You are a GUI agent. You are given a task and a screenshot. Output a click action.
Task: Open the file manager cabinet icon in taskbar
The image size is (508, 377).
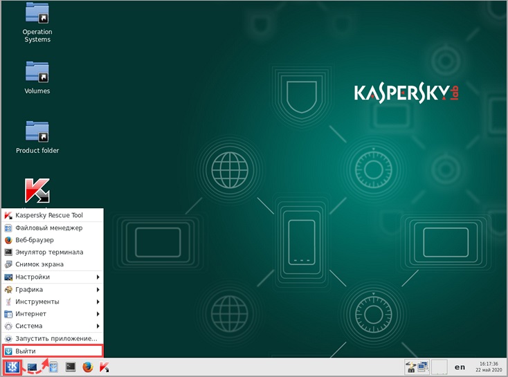(x=53, y=367)
